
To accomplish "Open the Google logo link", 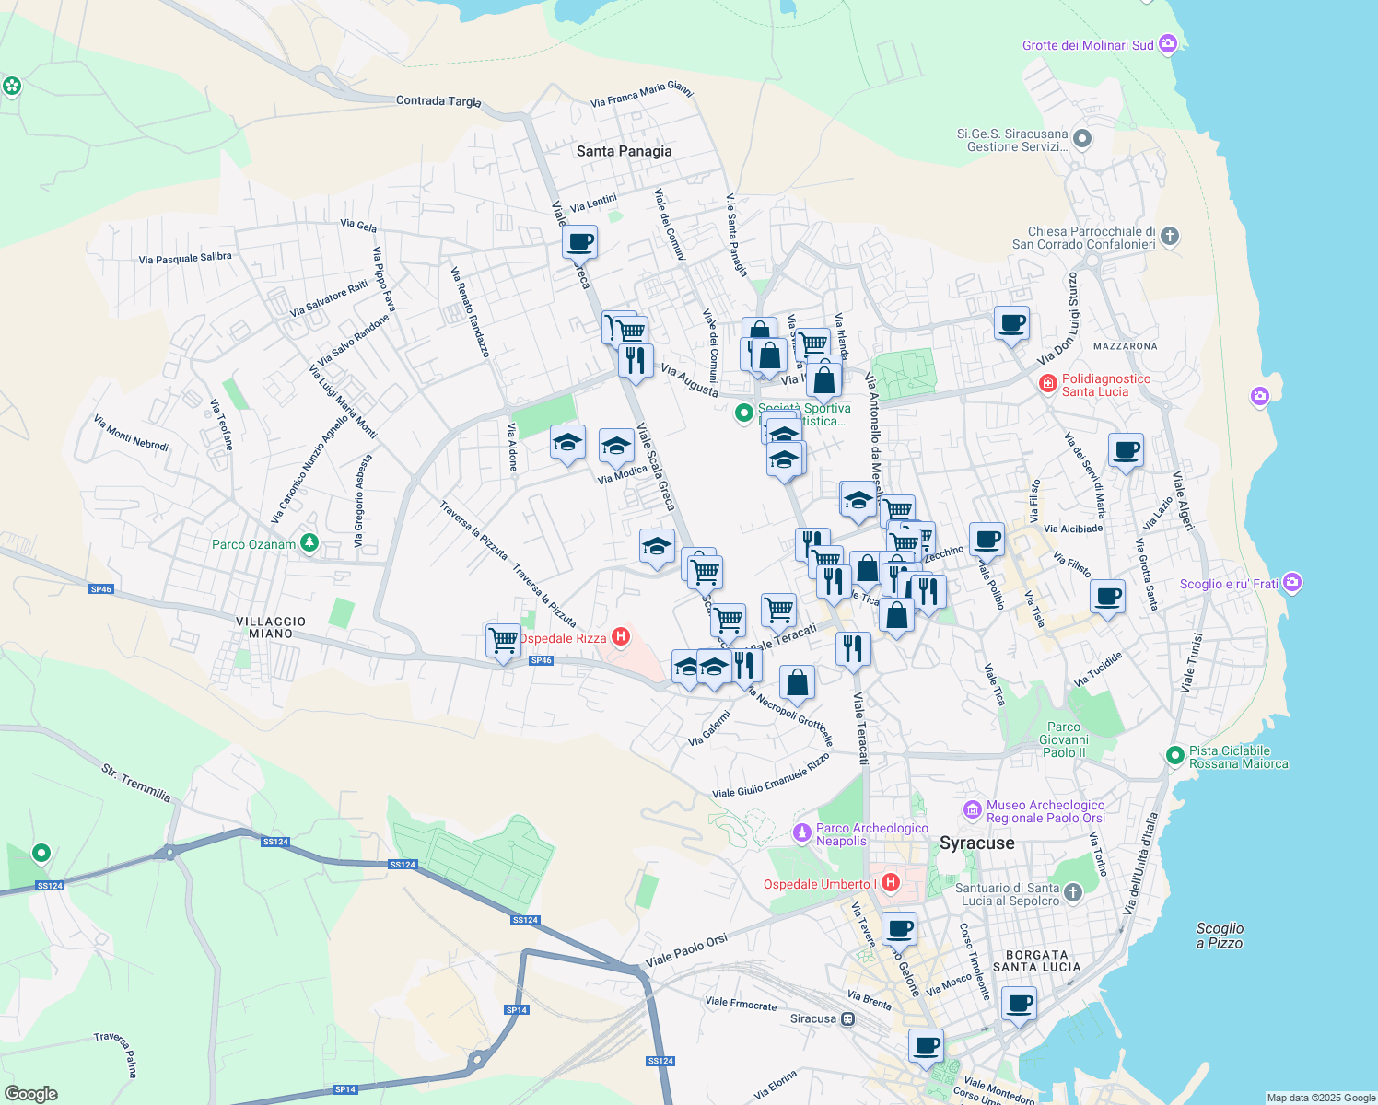I will pos(30,1093).
